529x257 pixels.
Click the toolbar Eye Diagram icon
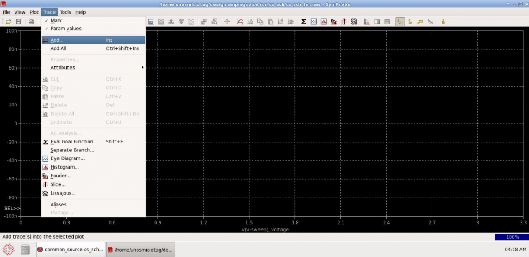click(x=313, y=22)
